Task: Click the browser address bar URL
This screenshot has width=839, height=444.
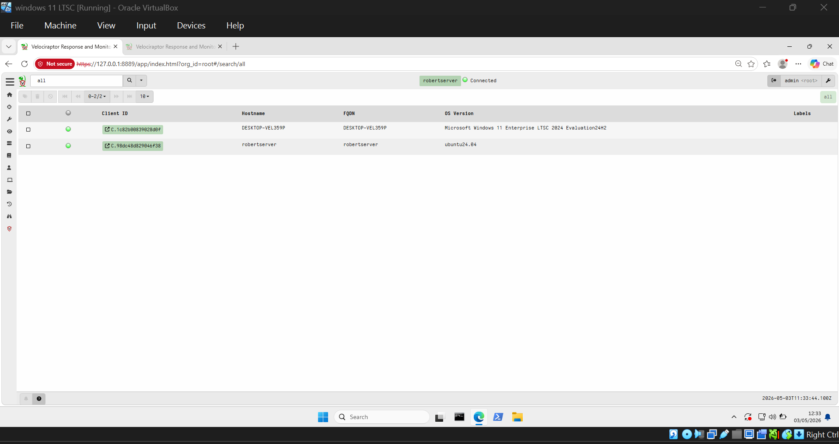Action: (x=161, y=64)
